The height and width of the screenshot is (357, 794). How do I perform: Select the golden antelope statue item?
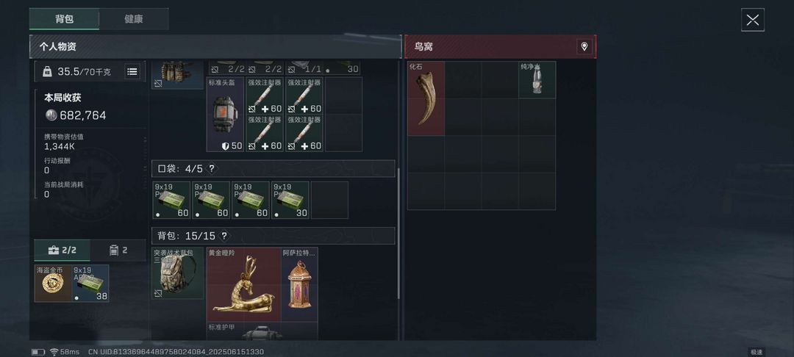243,284
